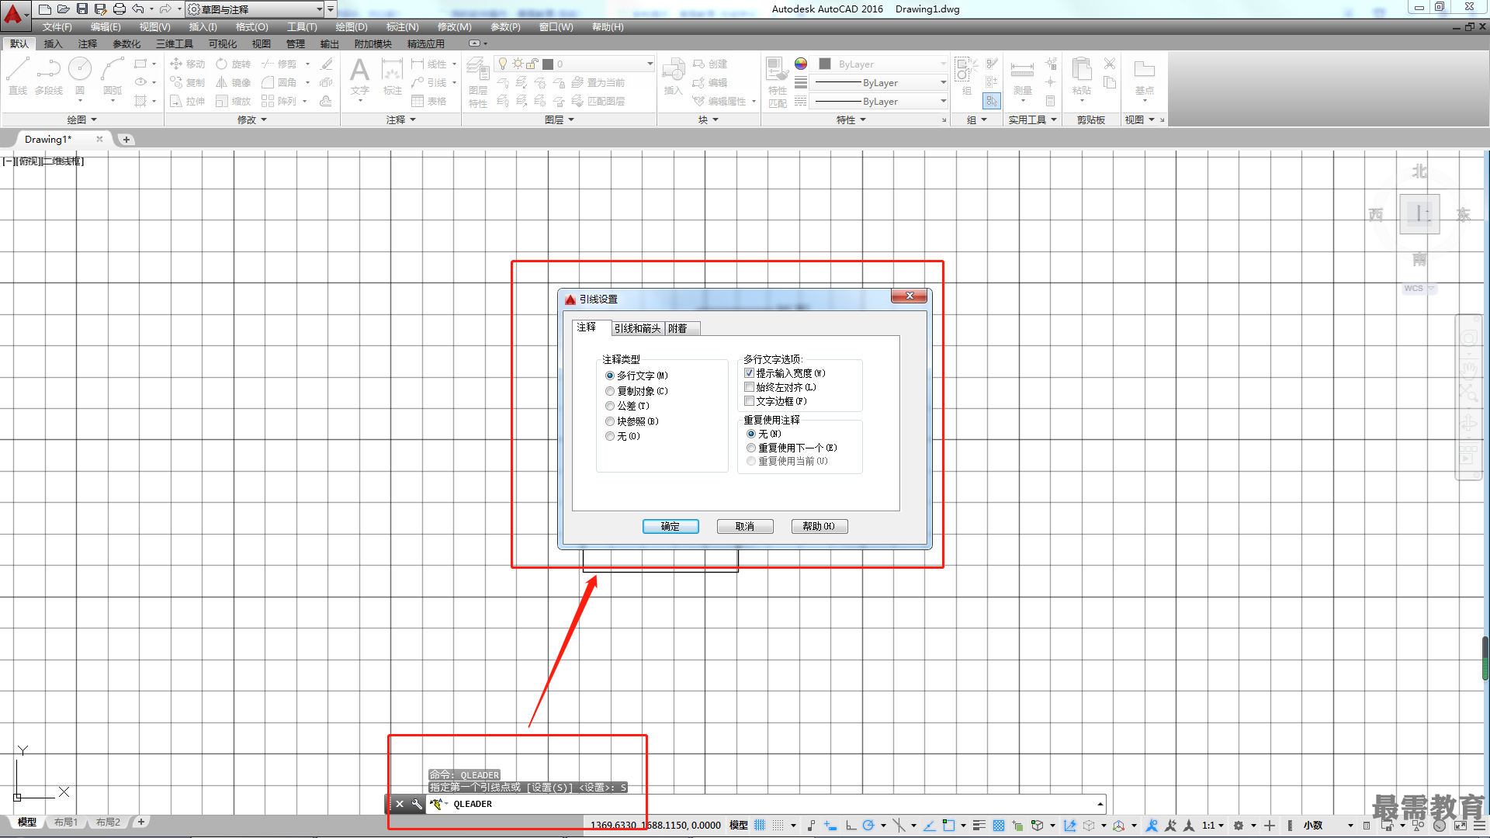1490x838 pixels.
Task: Expand the 修改 panel
Action: [252, 119]
